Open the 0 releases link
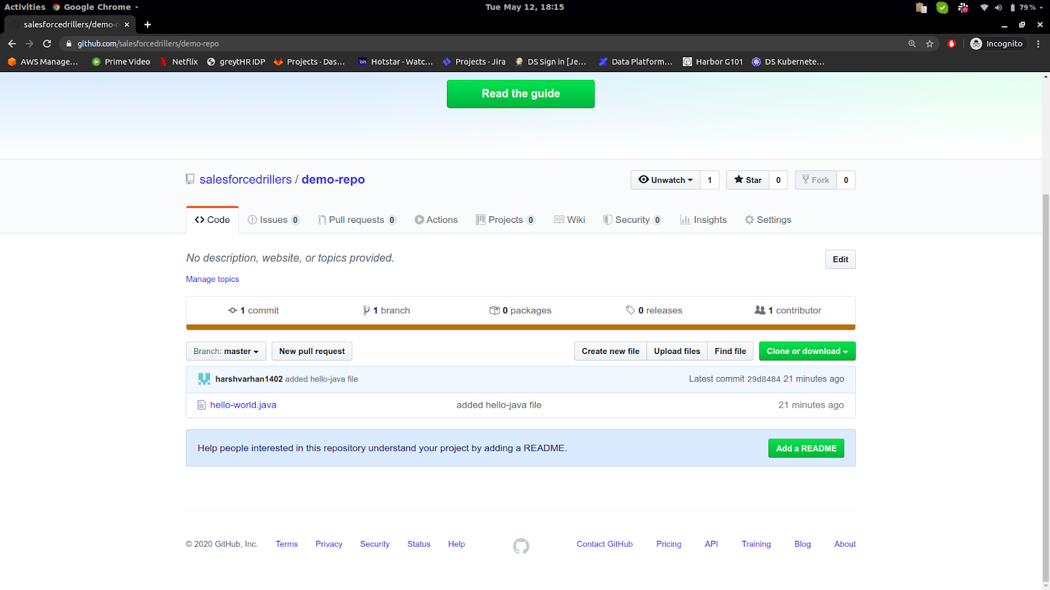 tap(654, 311)
